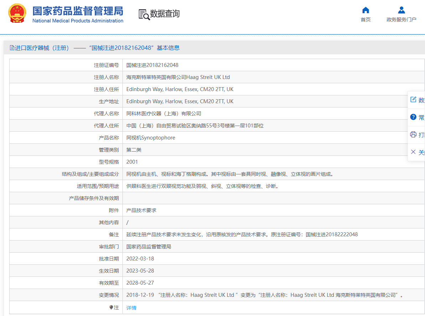The width and height of the screenshot is (425, 316).
Task: Select the 适用范围 intended use text
Action: point(202,186)
